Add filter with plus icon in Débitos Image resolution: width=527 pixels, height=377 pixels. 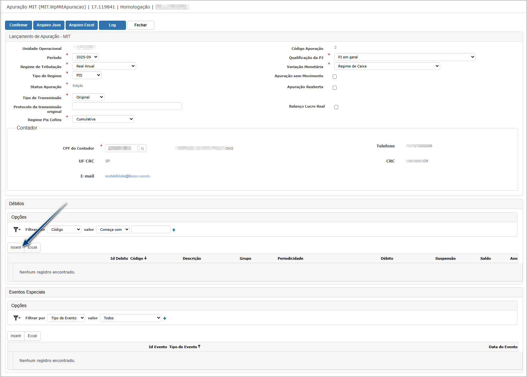174,230
